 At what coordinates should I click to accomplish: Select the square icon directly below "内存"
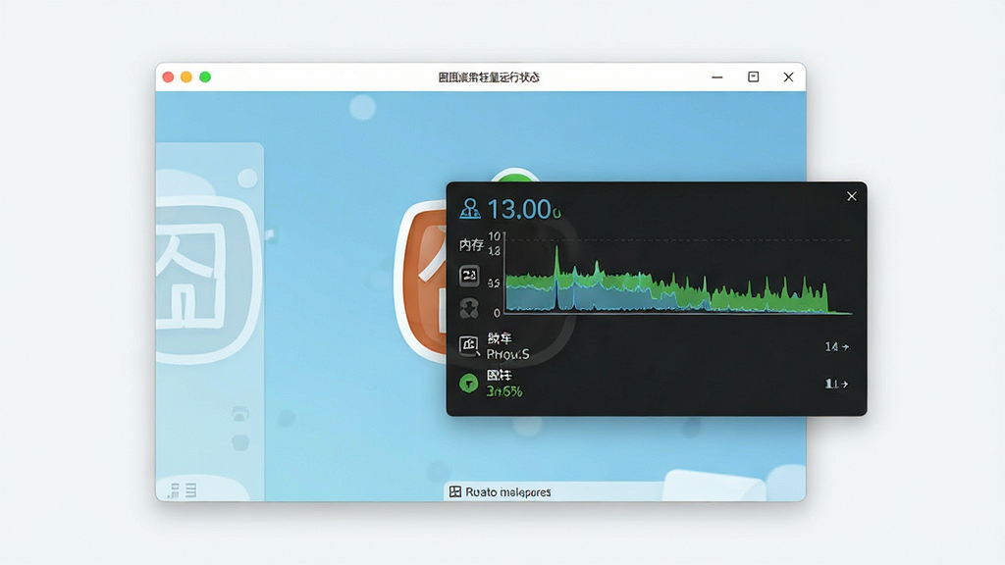469,276
